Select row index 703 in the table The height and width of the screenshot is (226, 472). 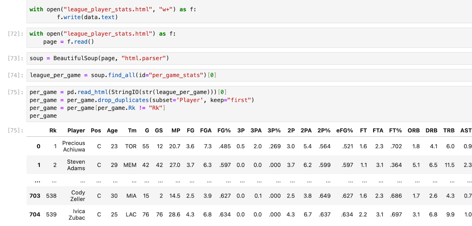pyautogui.click(x=35, y=196)
